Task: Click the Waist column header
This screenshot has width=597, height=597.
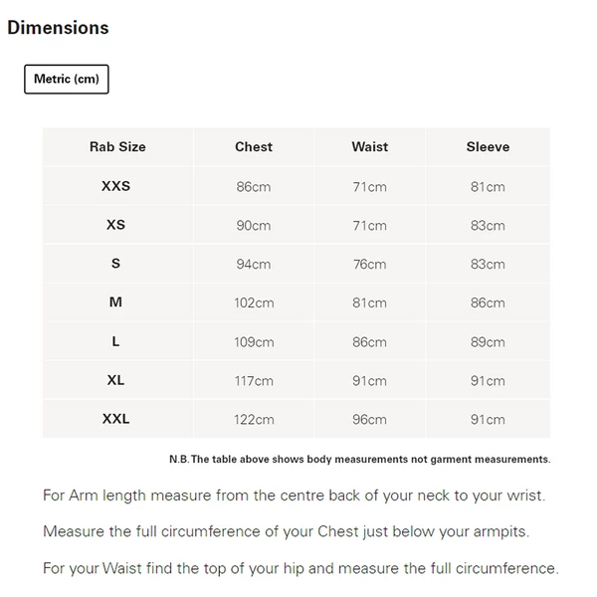Action: pyautogui.click(x=369, y=146)
